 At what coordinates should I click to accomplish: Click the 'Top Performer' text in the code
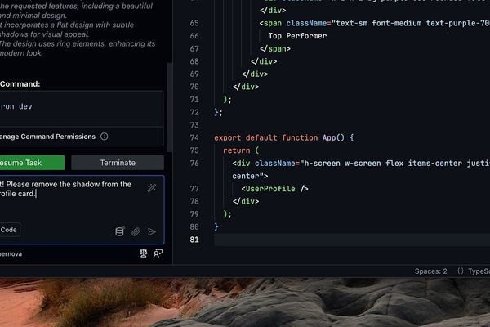(297, 36)
